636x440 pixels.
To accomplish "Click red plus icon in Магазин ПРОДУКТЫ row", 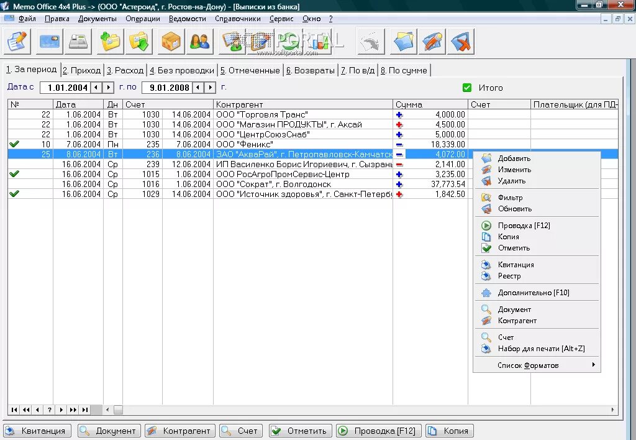I will tap(399, 125).
